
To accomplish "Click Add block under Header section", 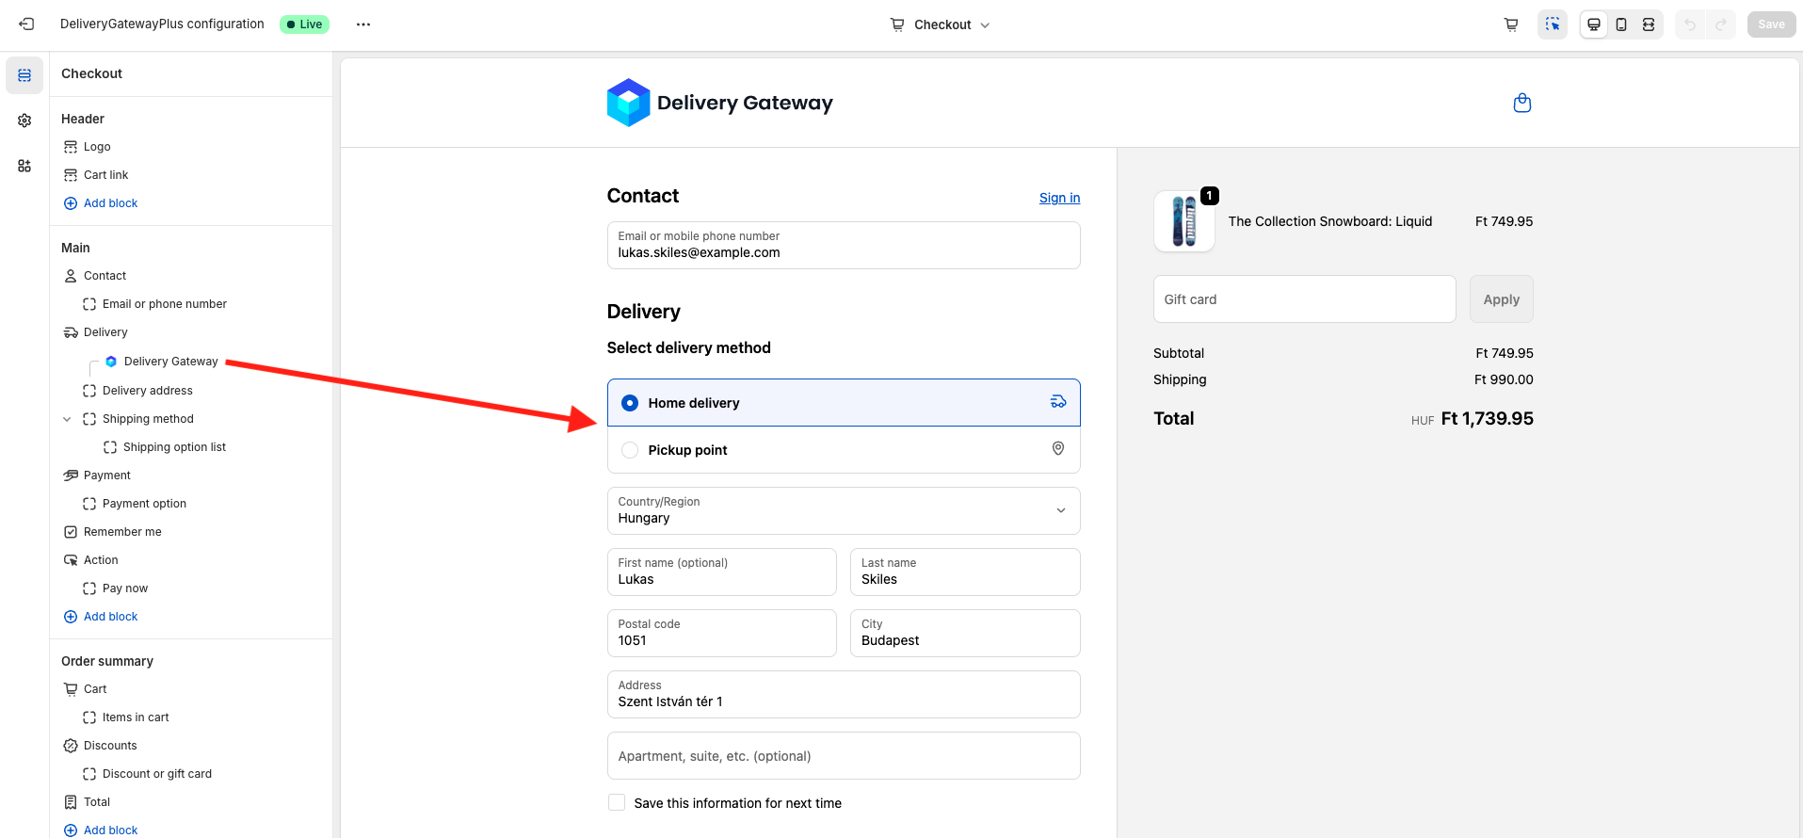I will pos(110,203).
